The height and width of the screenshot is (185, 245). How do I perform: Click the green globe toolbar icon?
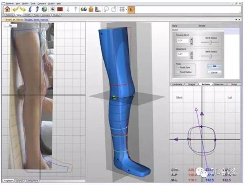tap(45, 9)
